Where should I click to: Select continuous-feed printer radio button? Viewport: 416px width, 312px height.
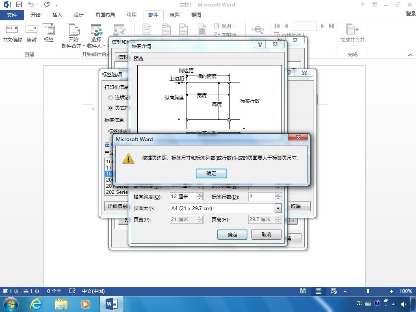coord(110,97)
